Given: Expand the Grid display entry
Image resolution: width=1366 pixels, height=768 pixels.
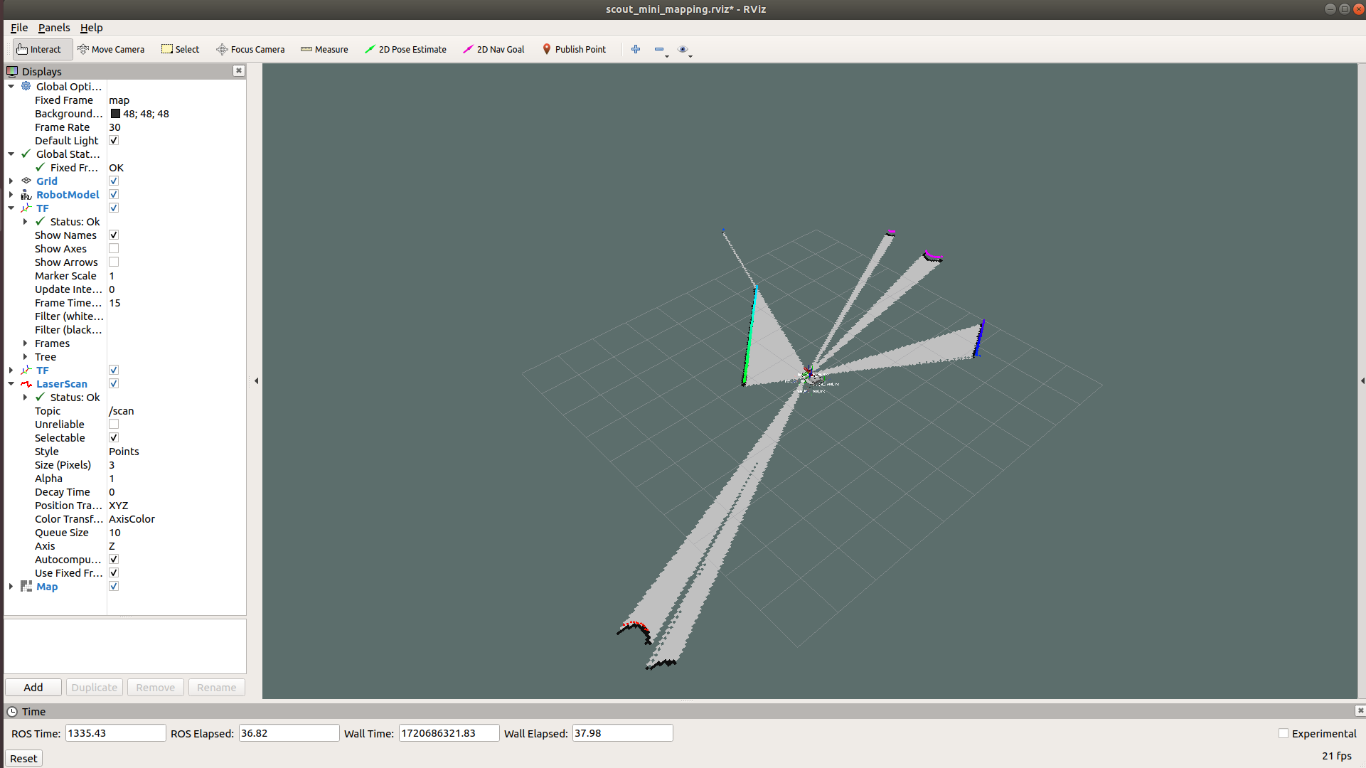Looking at the screenshot, I should click(11, 181).
